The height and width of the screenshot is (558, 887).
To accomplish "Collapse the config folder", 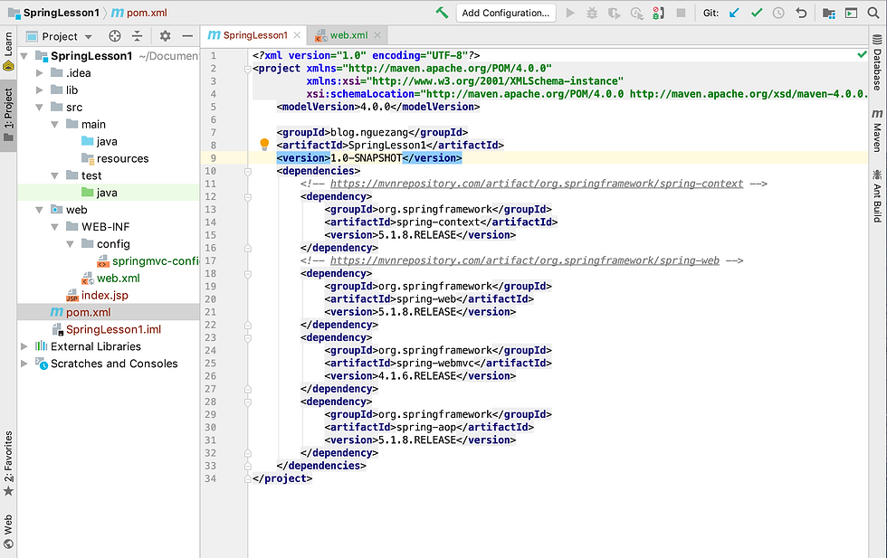I will point(70,244).
